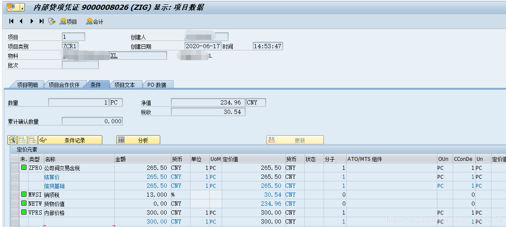Click the 30.54 condition value cell
This screenshot has height=227, width=506.
[253, 195]
